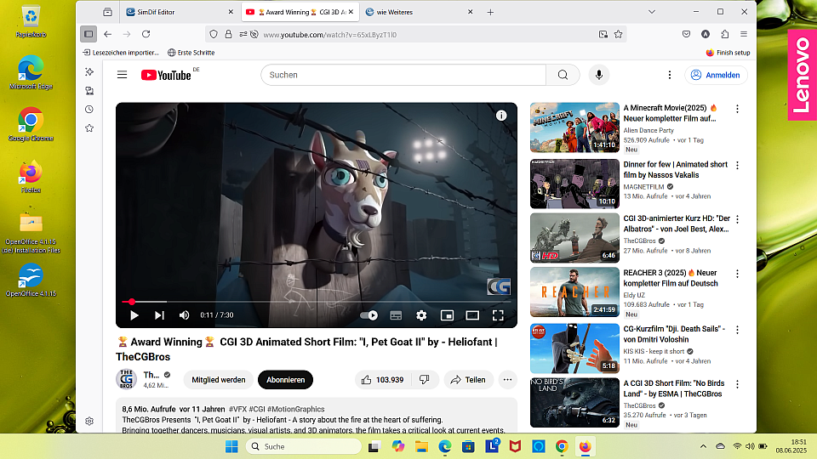Click Mitglied werden button

tap(219, 380)
